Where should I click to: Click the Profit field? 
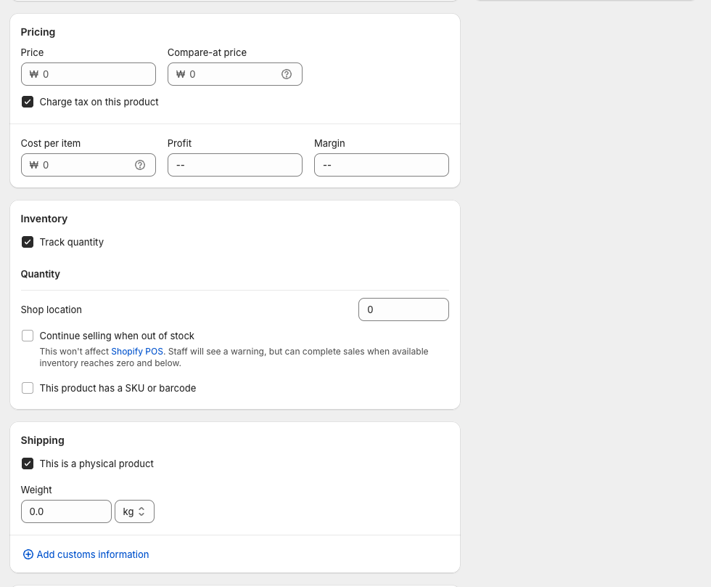(x=235, y=165)
